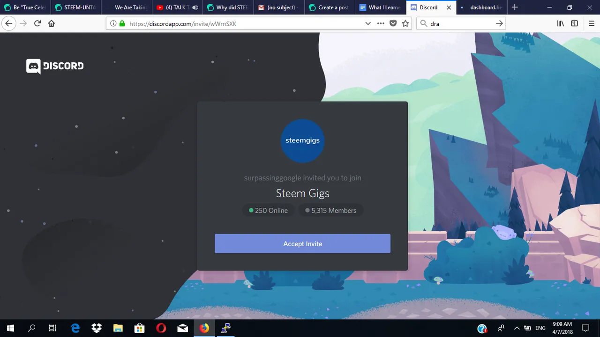Switch to the '(no subject)' Gmail tab

point(278,7)
